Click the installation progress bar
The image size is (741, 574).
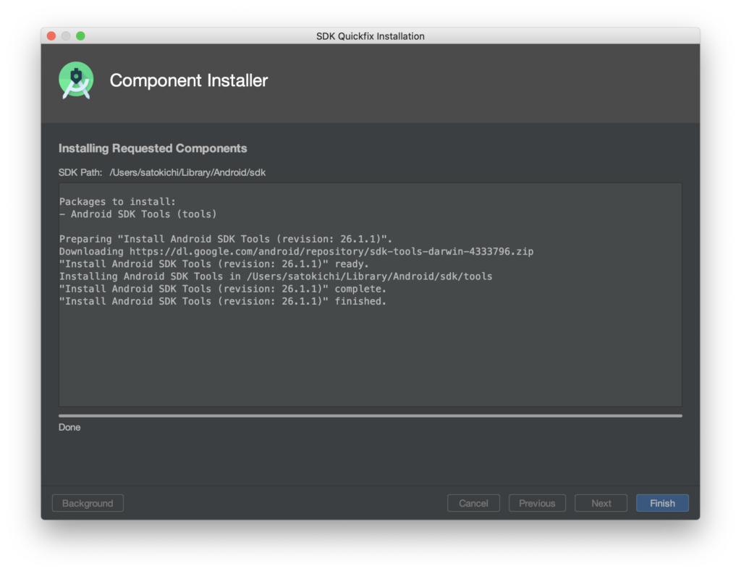pos(370,415)
